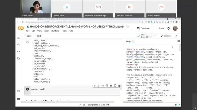Screen dimensions: 197x110
Task: Click the cell execution count [7]
Action: pyautogui.click(x=27, y=42)
